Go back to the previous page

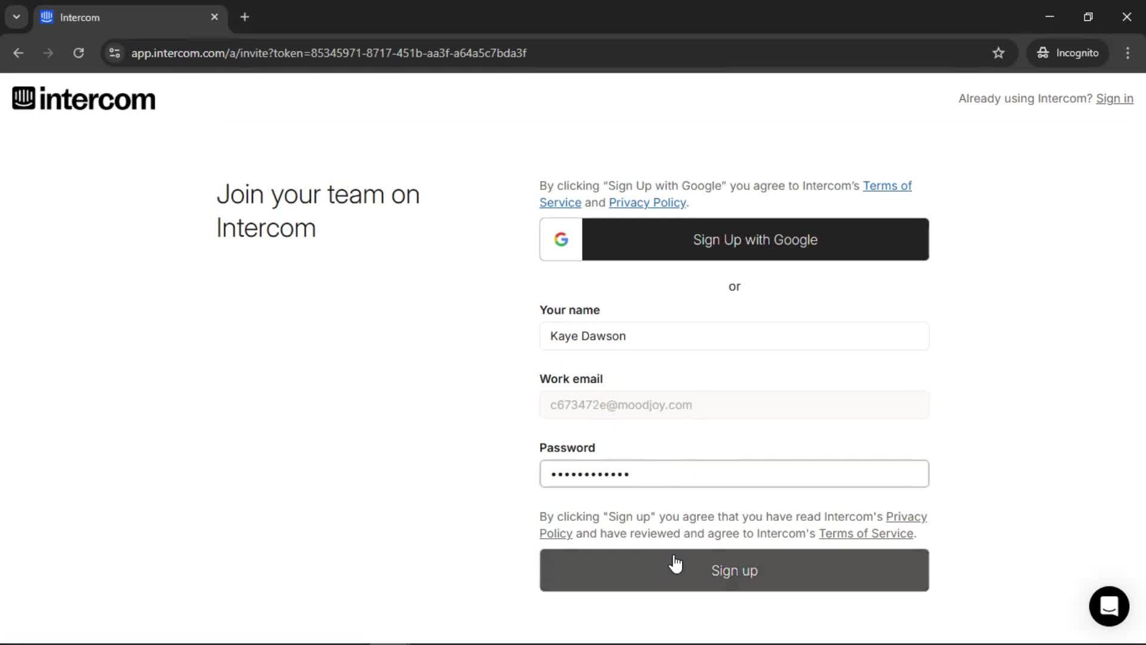pos(19,53)
